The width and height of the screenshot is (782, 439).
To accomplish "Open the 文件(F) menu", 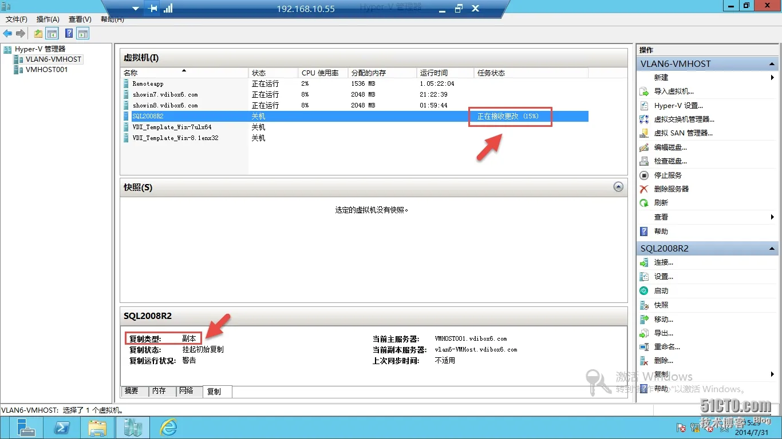I will 17,19.
